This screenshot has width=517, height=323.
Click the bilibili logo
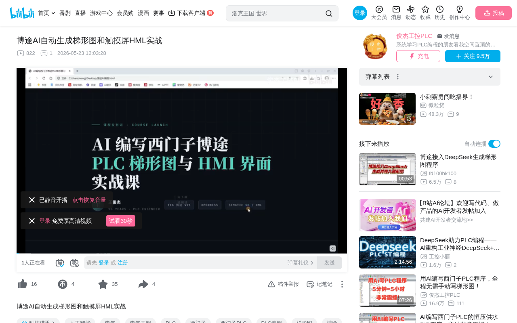[x=22, y=13]
